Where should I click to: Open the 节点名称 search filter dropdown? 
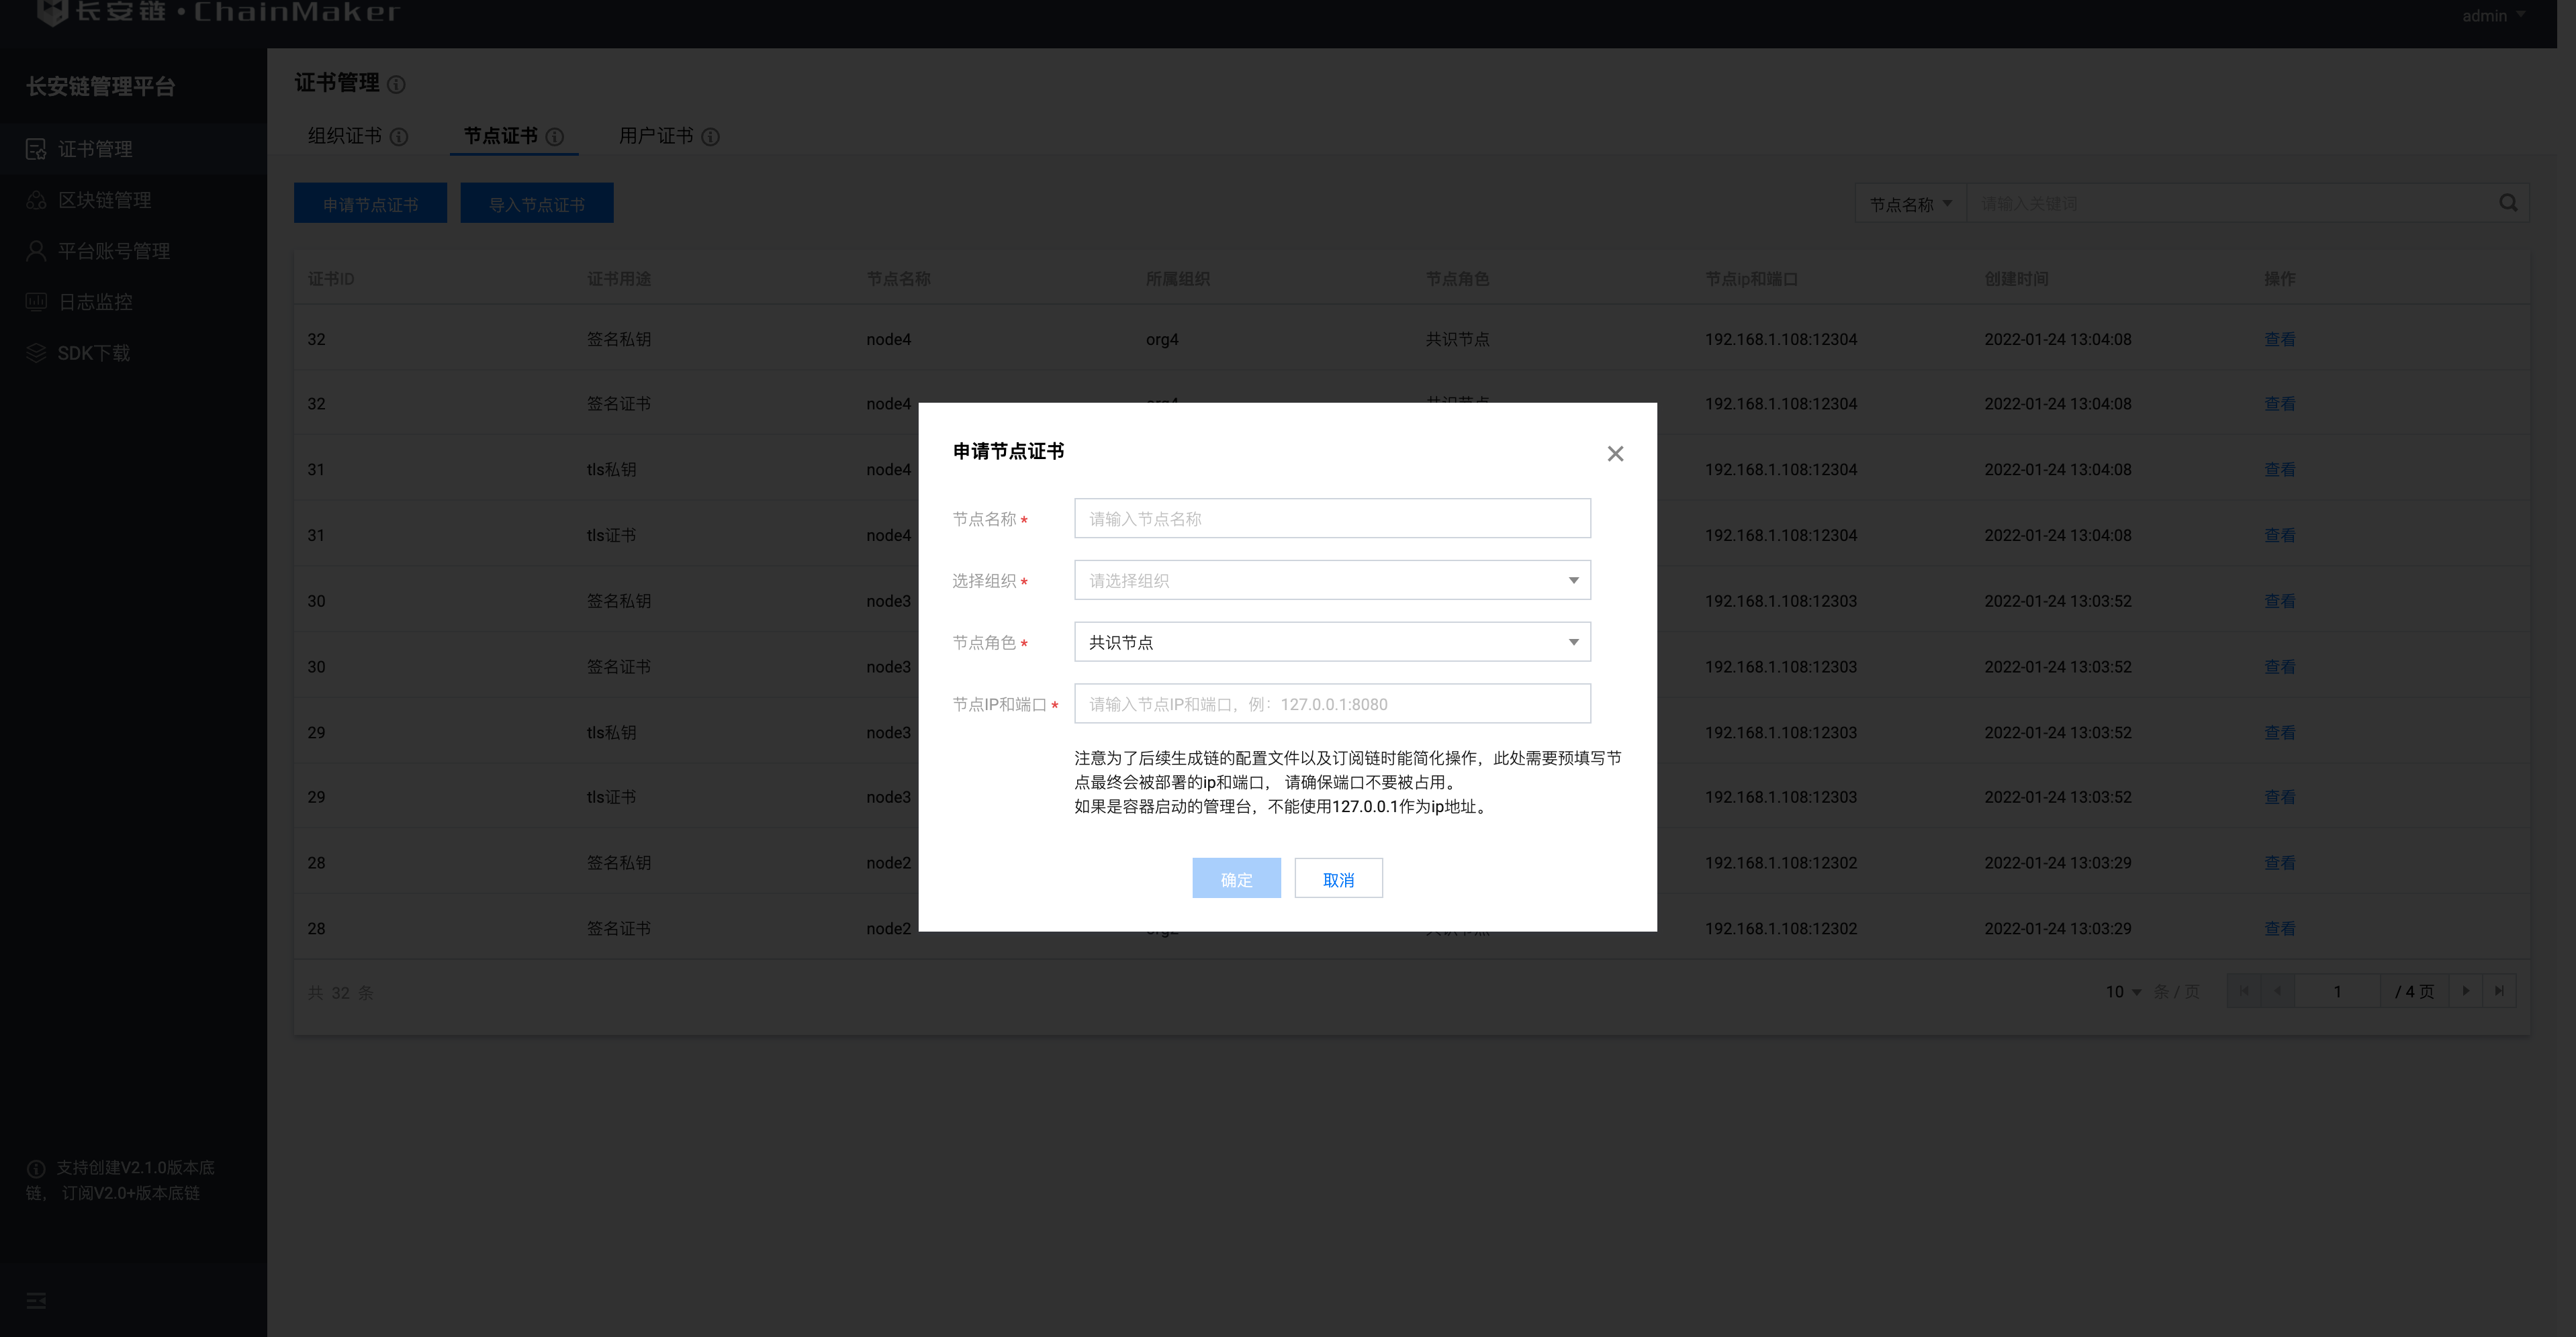point(1910,203)
